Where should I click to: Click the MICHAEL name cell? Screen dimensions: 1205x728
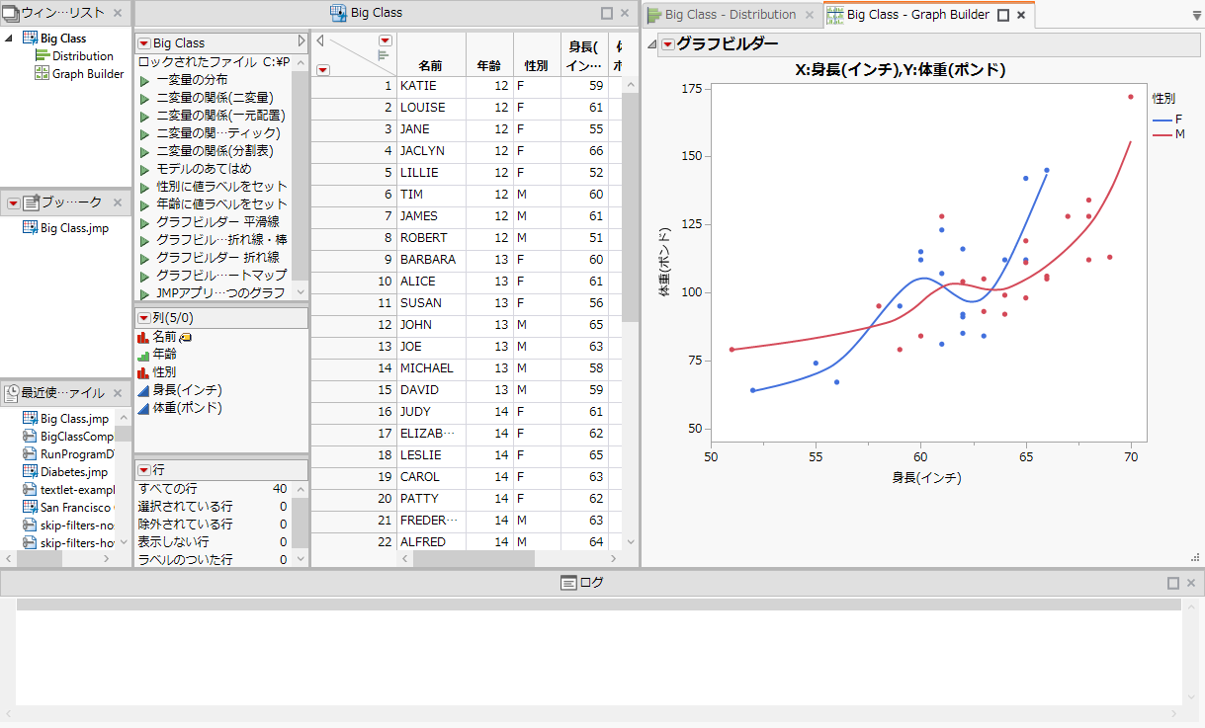[x=431, y=368]
